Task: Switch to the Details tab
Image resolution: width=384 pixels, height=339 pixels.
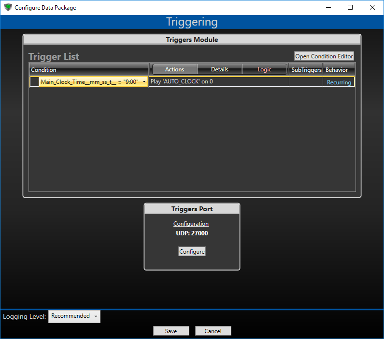Action: click(219, 69)
